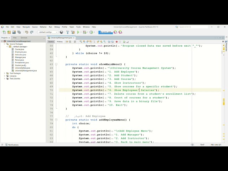Switch to the Services tab

(x=24, y=38)
